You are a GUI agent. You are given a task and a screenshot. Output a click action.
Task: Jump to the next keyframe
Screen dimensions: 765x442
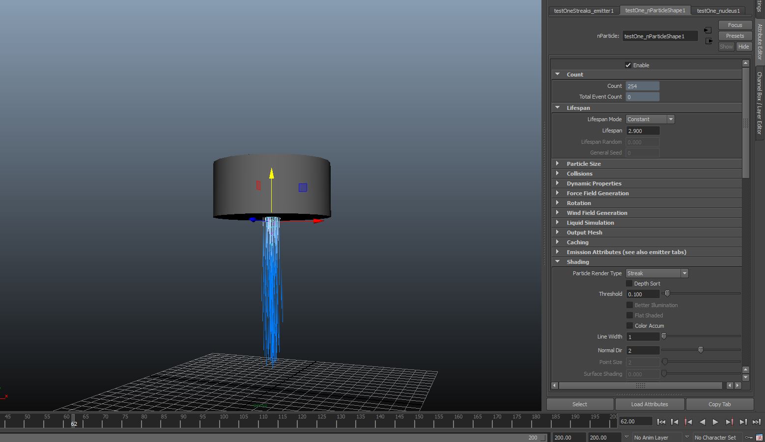tap(730, 422)
